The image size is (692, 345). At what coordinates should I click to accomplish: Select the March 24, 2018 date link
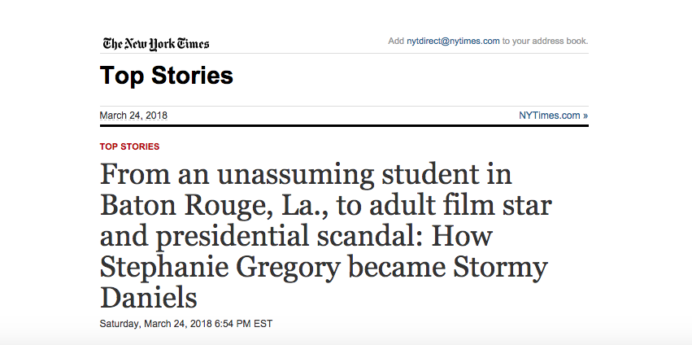pos(133,116)
